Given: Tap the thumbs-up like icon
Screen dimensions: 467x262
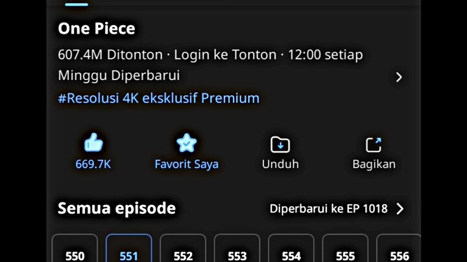Looking at the screenshot, I should point(93,142).
